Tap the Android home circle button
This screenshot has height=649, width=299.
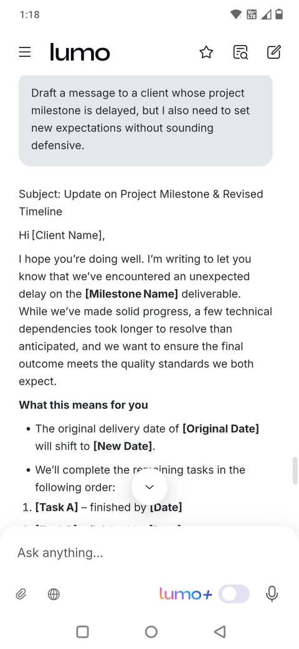pos(151,632)
